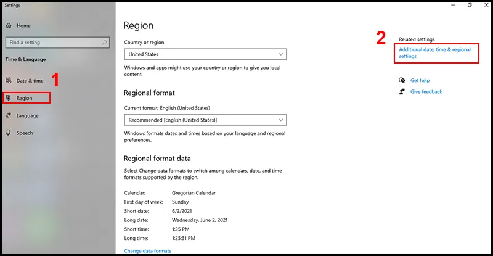Open the 'Get help' text link
This screenshot has width=493, height=256.
coord(420,80)
